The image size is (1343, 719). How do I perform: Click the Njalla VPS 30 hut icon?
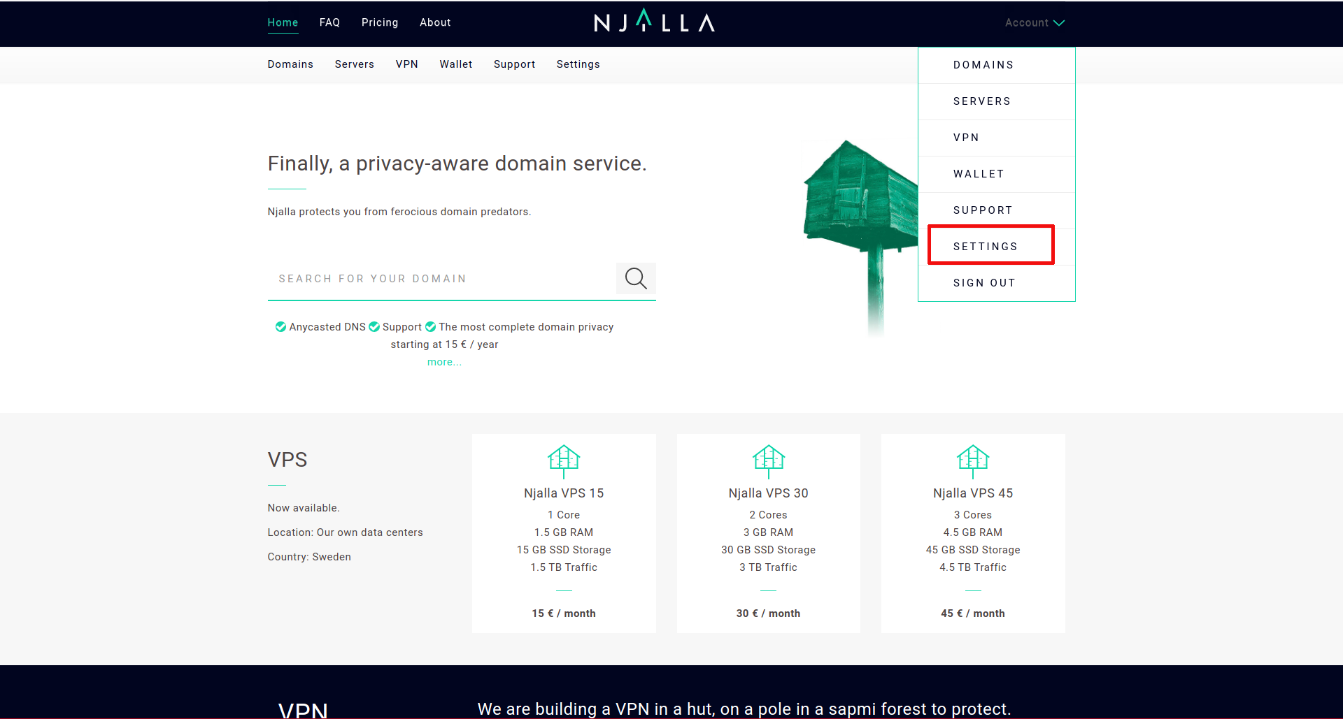pyautogui.click(x=768, y=460)
